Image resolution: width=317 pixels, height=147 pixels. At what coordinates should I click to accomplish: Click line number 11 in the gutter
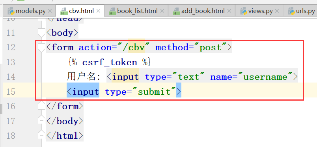[x=11, y=33]
